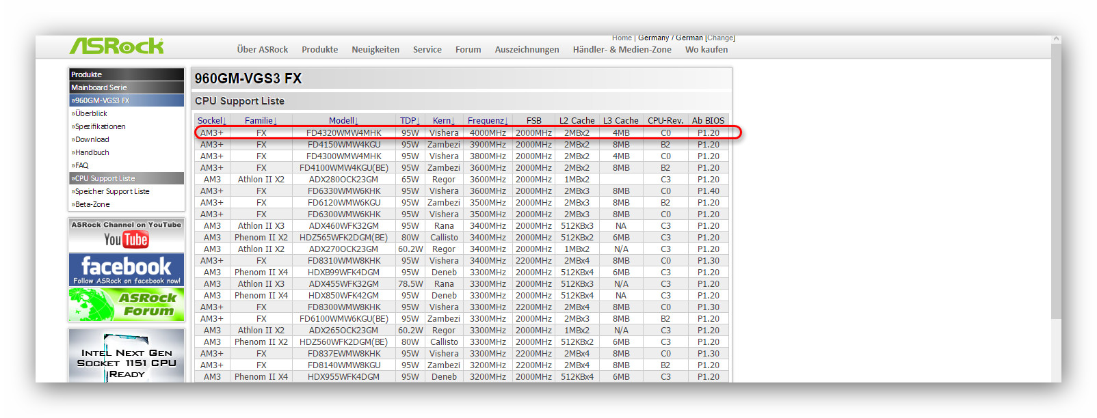Sort table by TDP column
1097x418 pixels.
point(410,121)
